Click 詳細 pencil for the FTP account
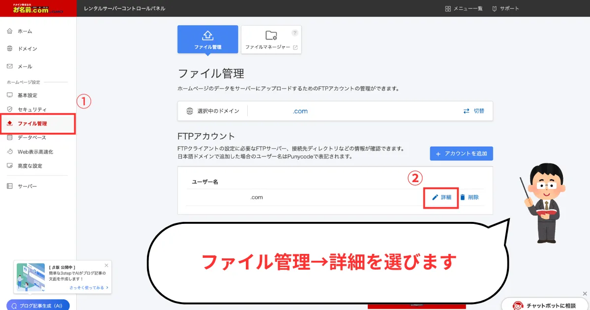This screenshot has height=310, width=590. tap(441, 197)
